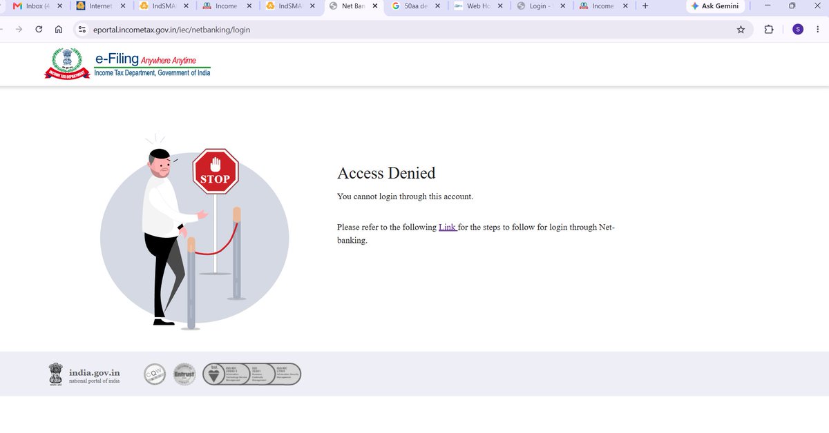This screenshot has width=829, height=433.
Task: Click the text 'You cannot login through this account.'
Action: 405,197
